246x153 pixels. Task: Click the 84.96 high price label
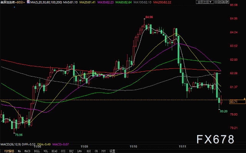[x=149, y=17]
